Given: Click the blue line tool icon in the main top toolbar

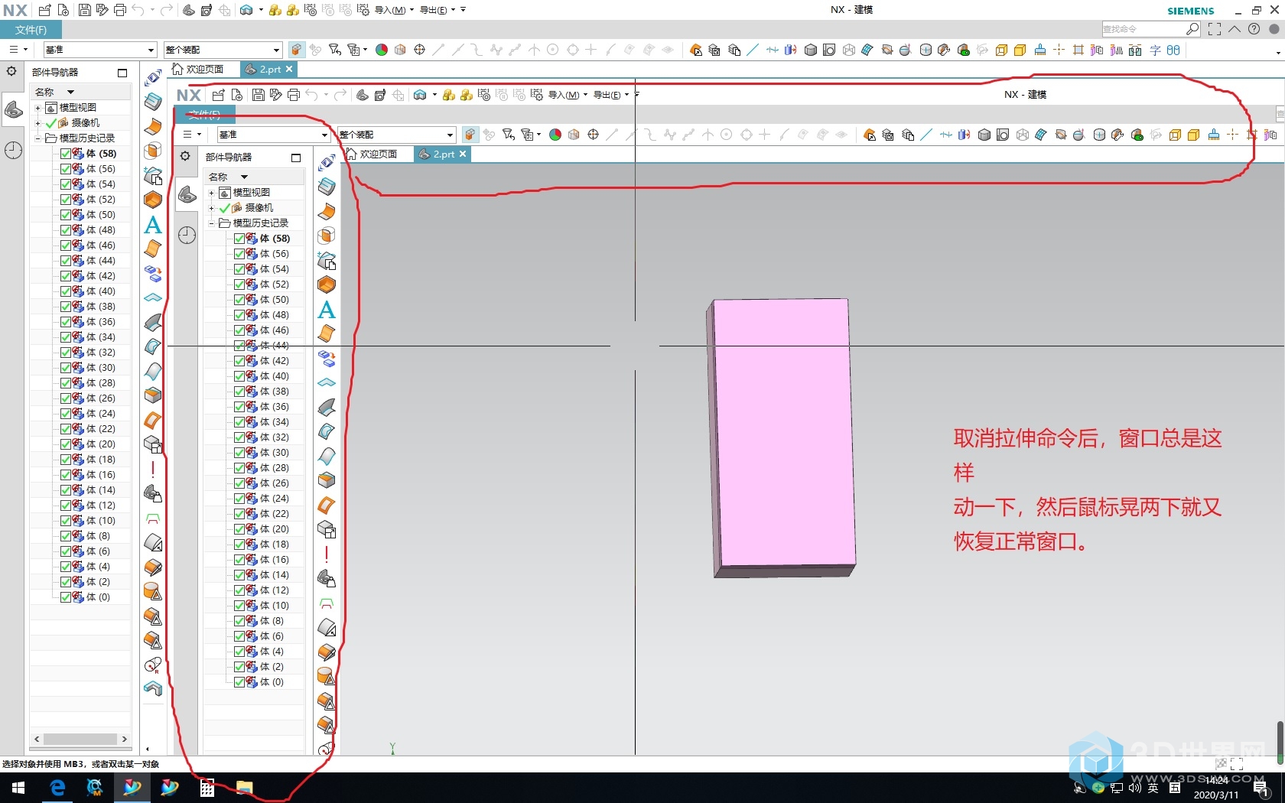Looking at the screenshot, I should [753, 50].
